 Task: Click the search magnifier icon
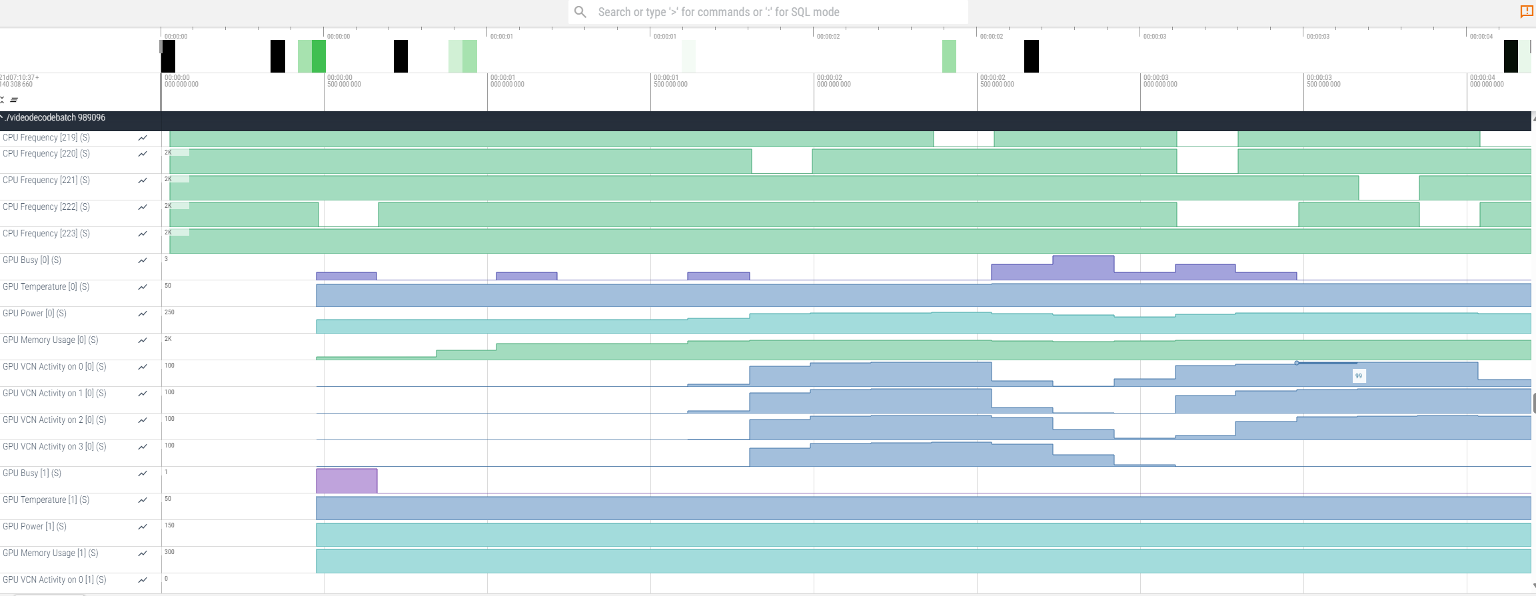[x=580, y=12]
